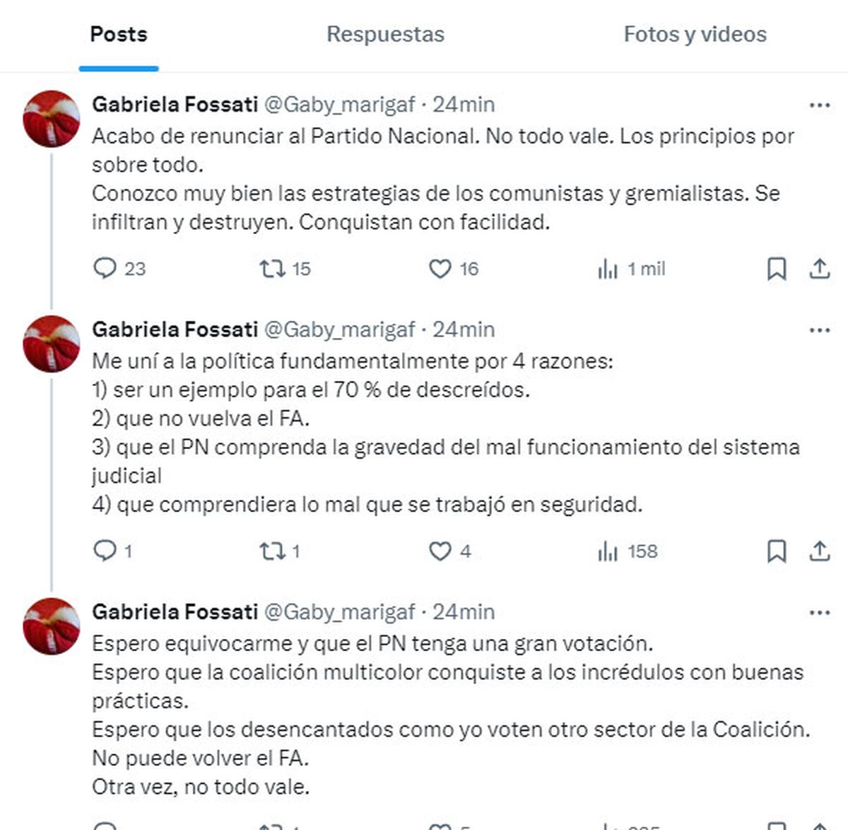View analytics showing 158 views

(x=608, y=551)
